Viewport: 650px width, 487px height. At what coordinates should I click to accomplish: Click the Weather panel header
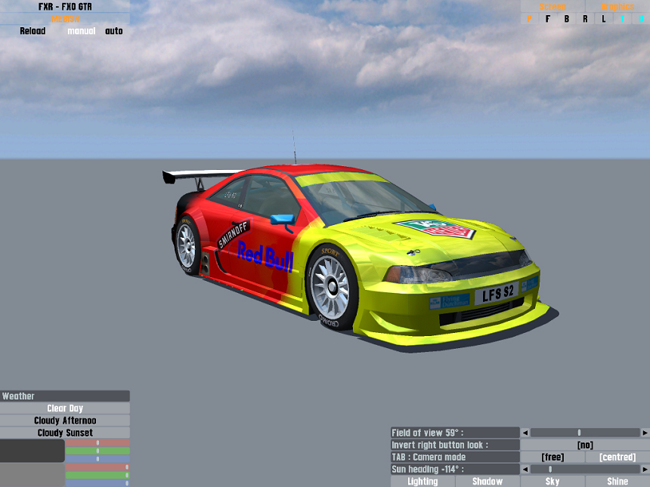(65, 396)
